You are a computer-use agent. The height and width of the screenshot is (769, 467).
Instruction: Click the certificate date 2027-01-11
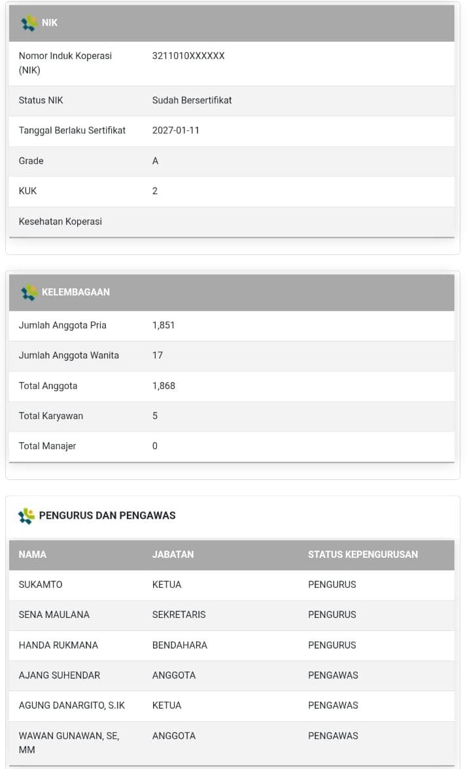coord(175,131)
